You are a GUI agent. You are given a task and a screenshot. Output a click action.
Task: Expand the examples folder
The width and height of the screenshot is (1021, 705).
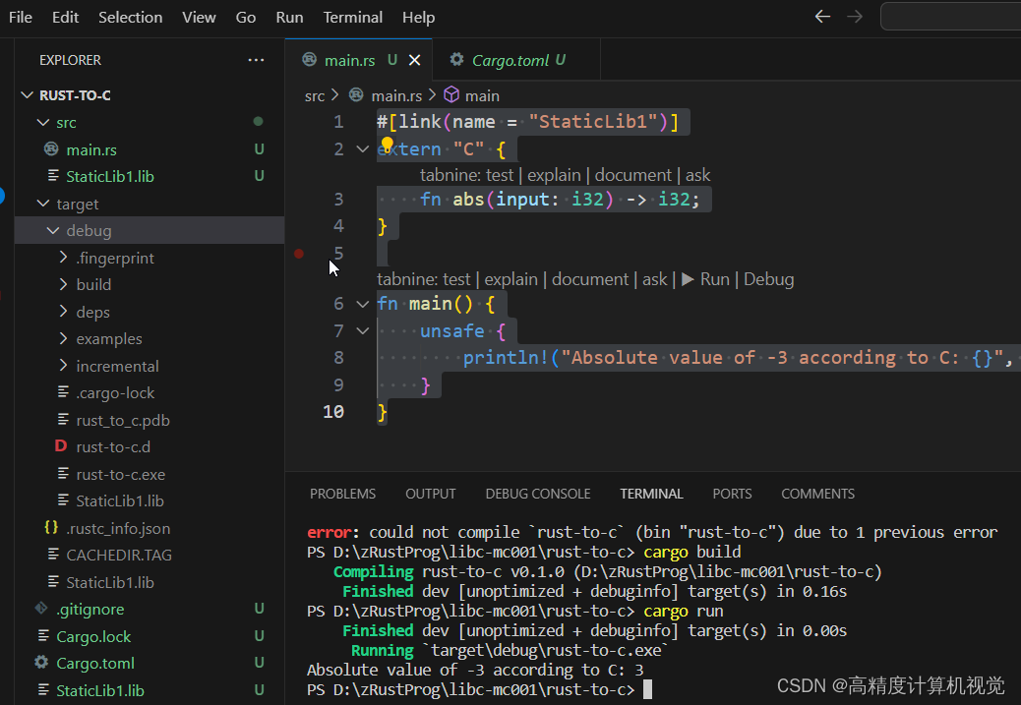pyautogui.click(x=63, y=338)
